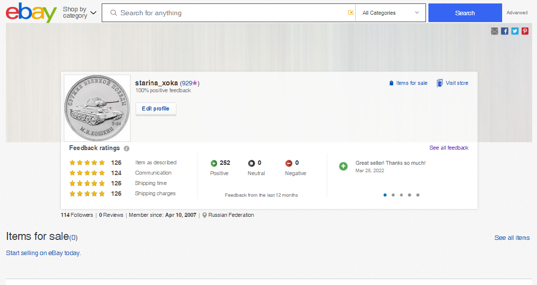Click the purple feedback star icon
The width and height of the screenshot is (537, 285).
195,83
